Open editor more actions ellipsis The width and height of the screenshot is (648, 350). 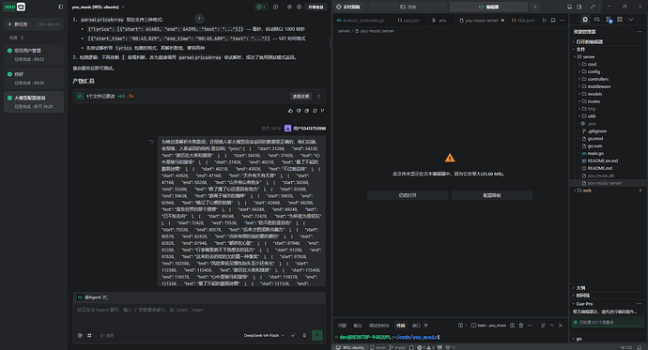tap(562, 21)
